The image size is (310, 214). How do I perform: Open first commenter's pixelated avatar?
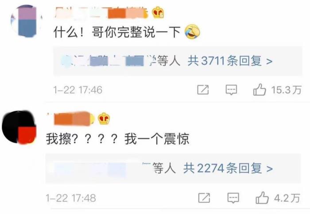point(27,21)
